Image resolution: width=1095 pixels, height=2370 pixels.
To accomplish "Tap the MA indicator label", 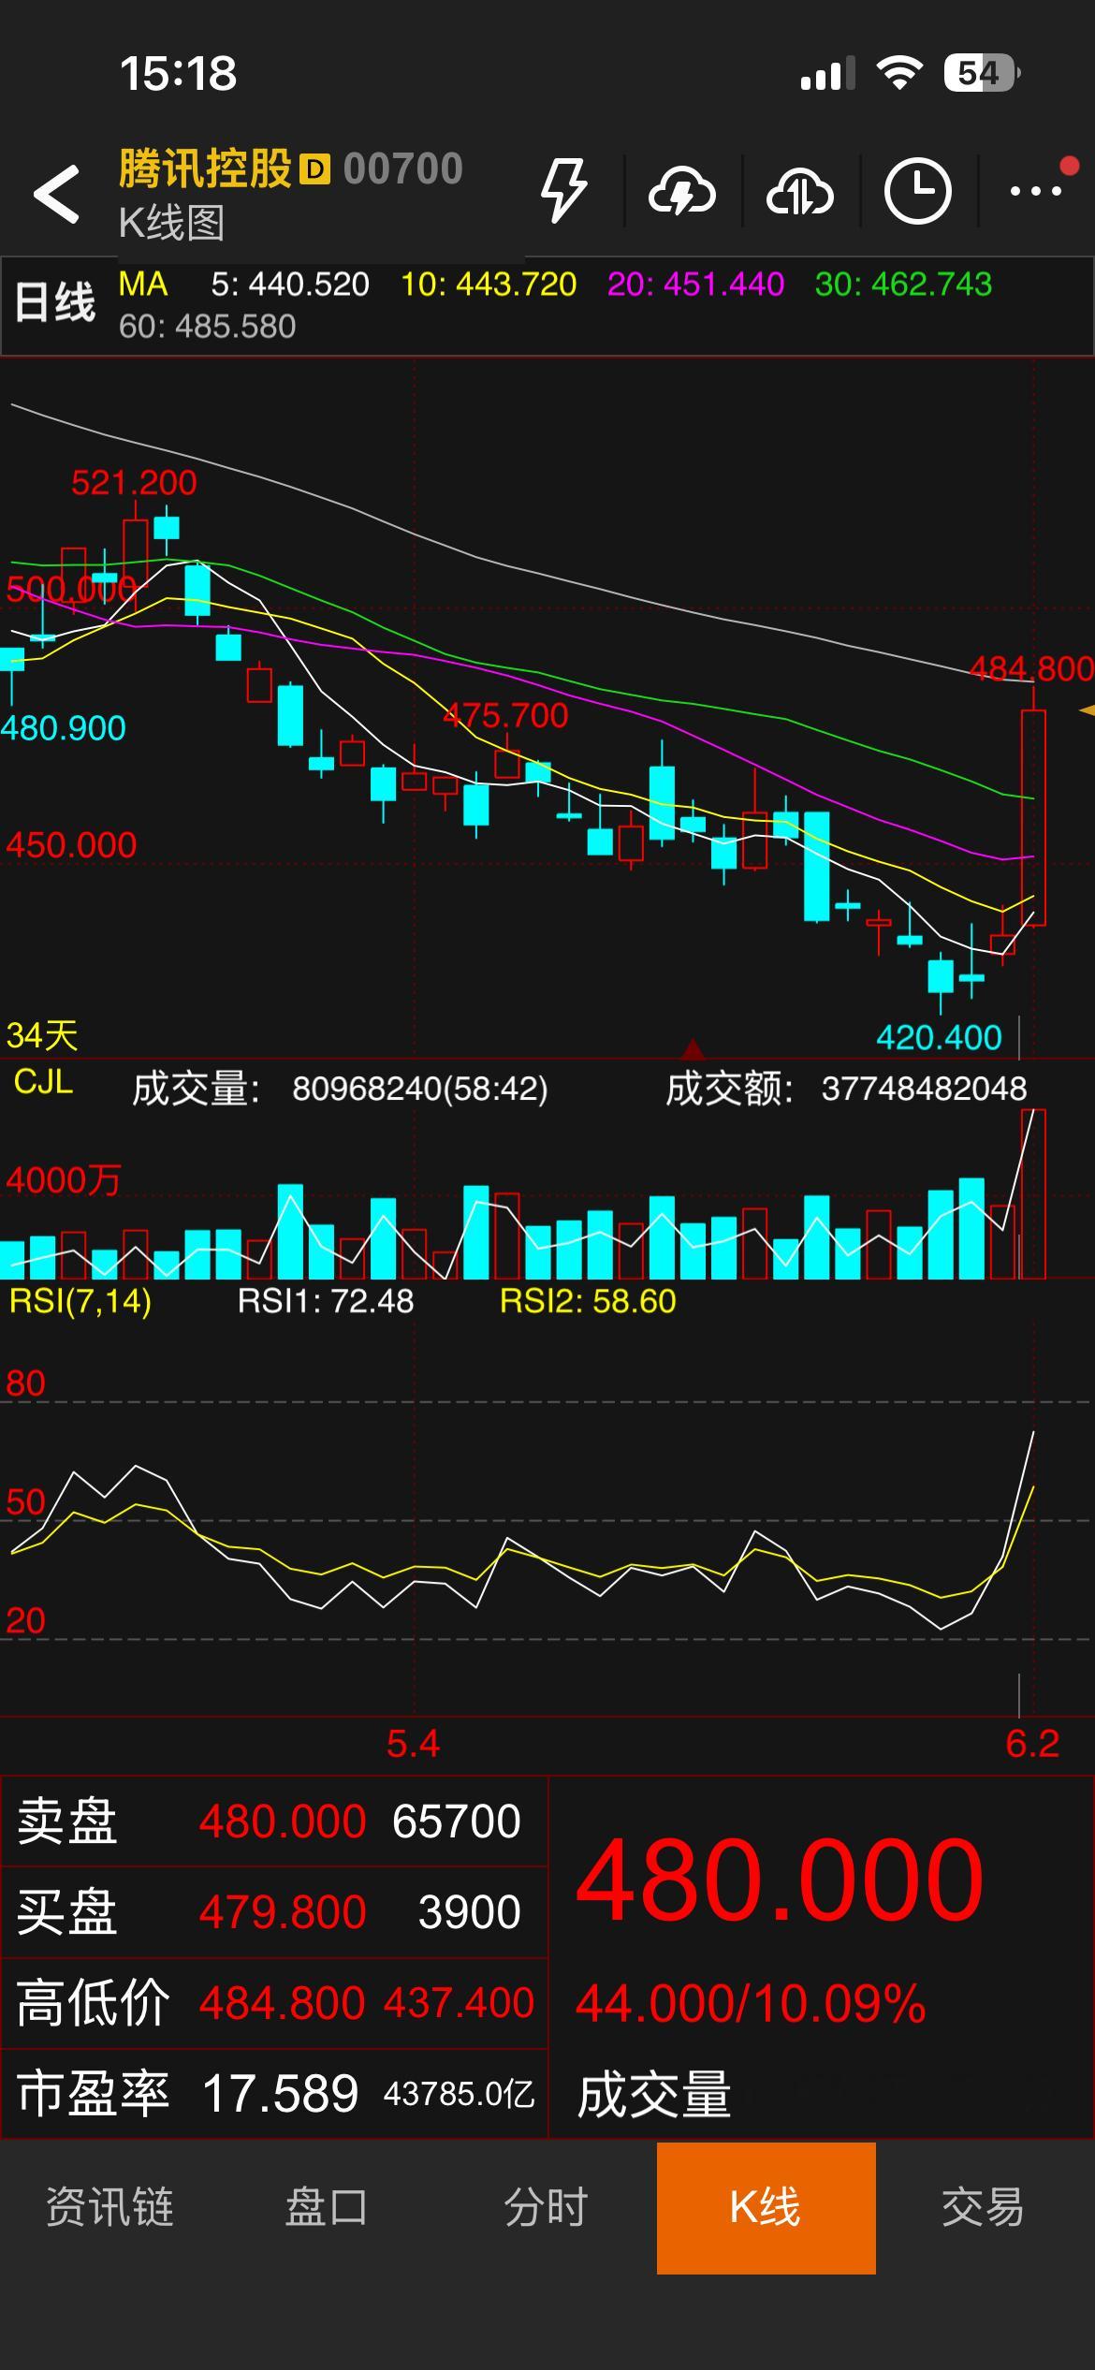I will (143, 284).
